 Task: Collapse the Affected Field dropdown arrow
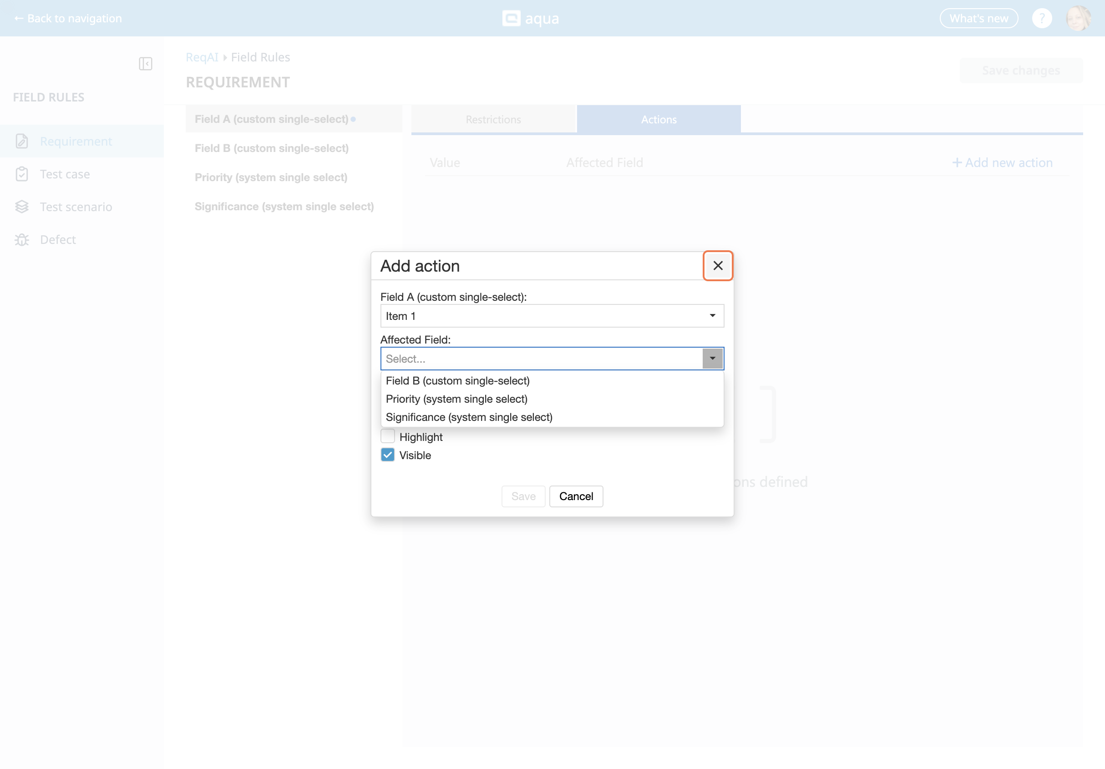(712, 359)
